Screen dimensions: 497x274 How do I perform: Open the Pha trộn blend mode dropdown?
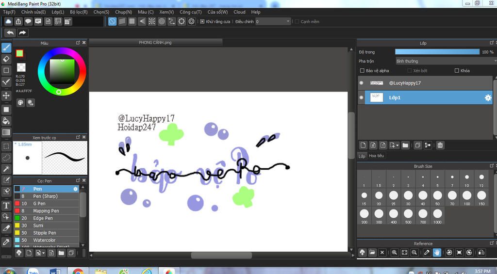tap(446, 61)
